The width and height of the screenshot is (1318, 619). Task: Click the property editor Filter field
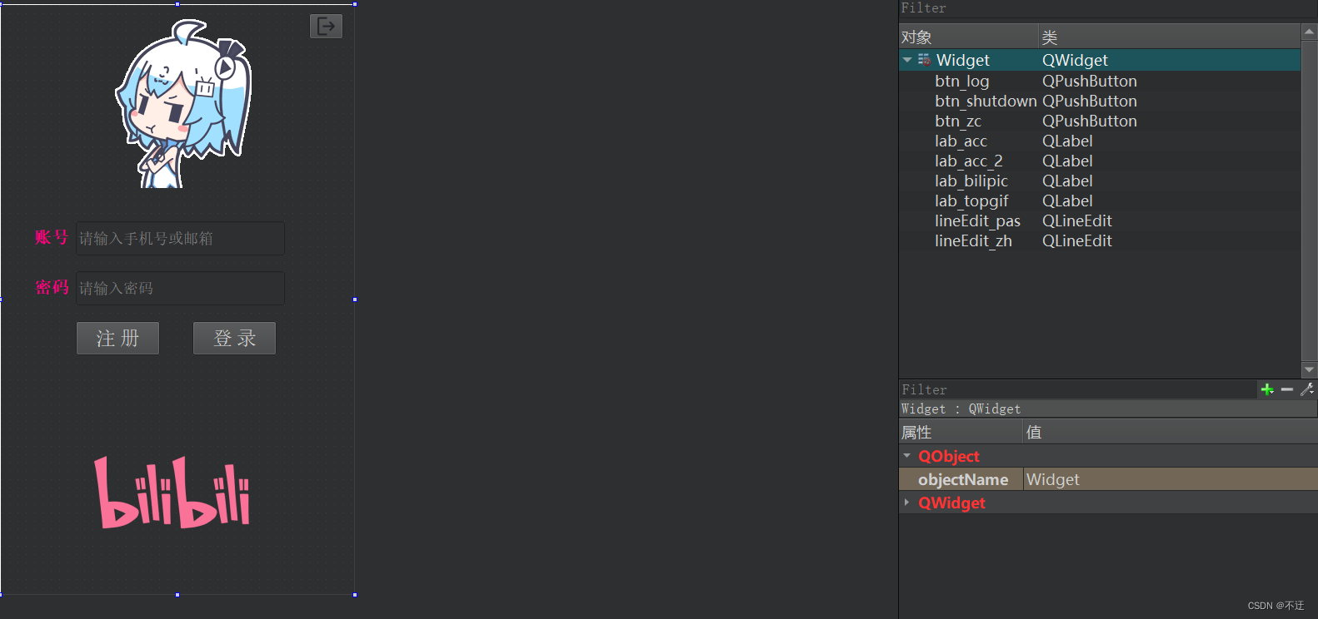(1077, 389)
